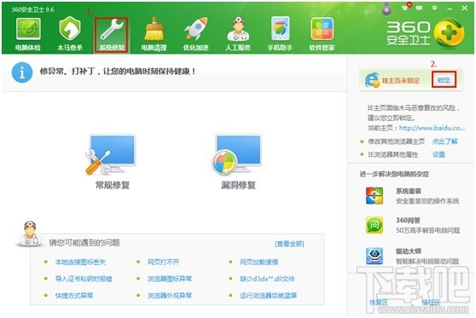Open the 信任区 link at bottom
The image size is (476, 318).
pos(431,302)
